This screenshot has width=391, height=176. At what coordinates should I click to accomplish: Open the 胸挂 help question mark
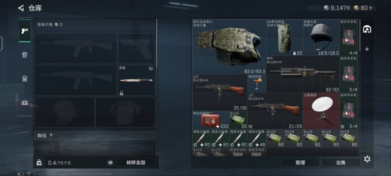point(51,136)
